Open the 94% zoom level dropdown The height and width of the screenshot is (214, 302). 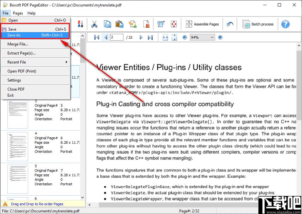(202, 37)
